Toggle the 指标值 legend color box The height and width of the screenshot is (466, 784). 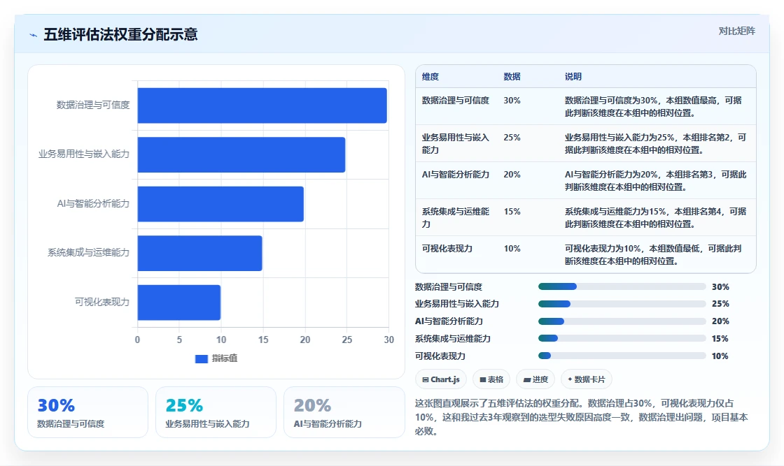(201, 358)
